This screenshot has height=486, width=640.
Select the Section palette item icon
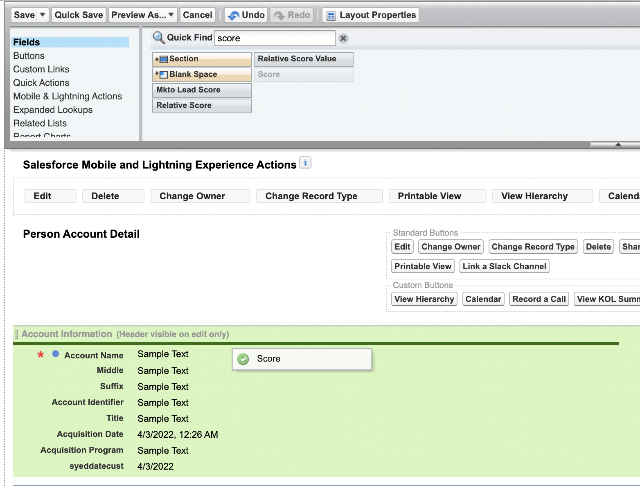[x=162, y=59]
